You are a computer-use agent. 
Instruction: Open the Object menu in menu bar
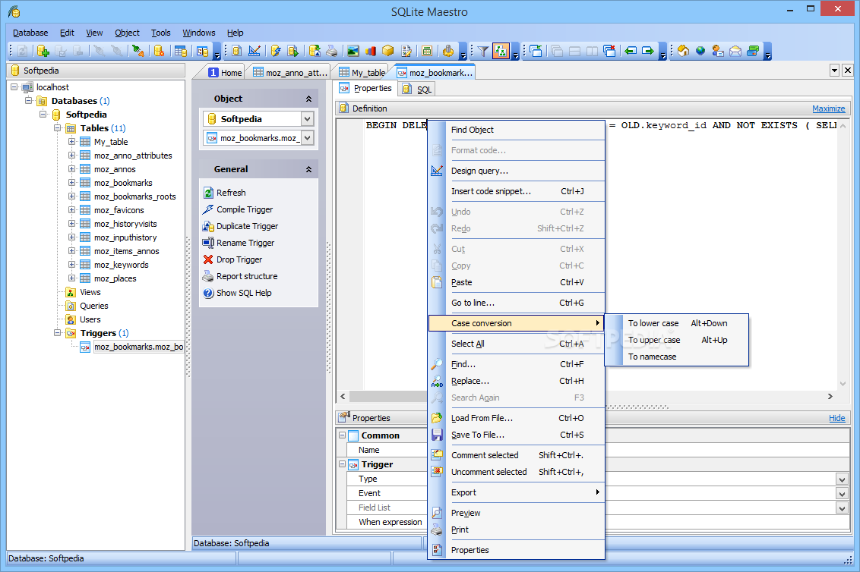pos(127,33)
